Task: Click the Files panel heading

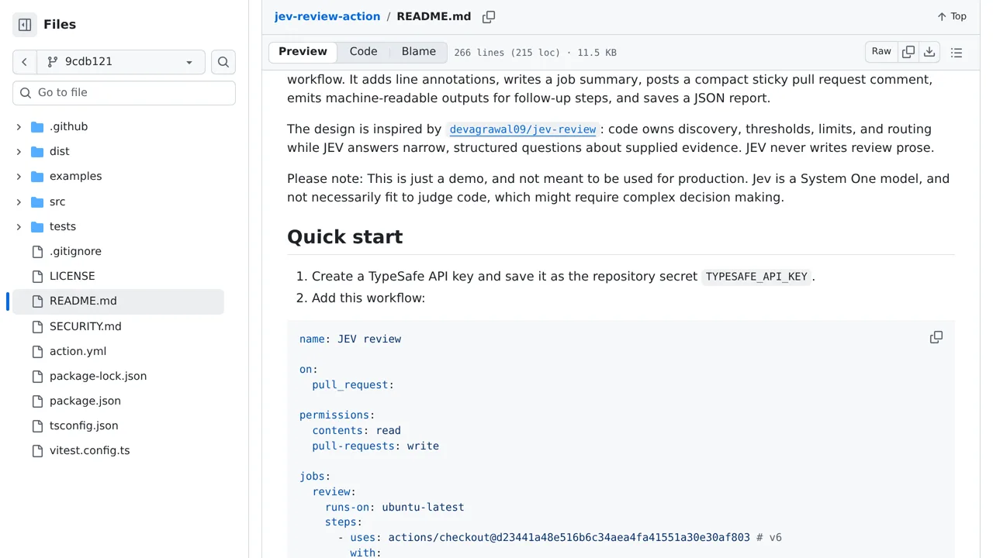Action: (x=60, y=25)
